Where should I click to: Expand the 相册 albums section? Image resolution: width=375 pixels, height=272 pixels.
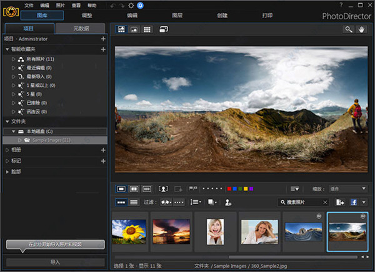tap(7, 150)
